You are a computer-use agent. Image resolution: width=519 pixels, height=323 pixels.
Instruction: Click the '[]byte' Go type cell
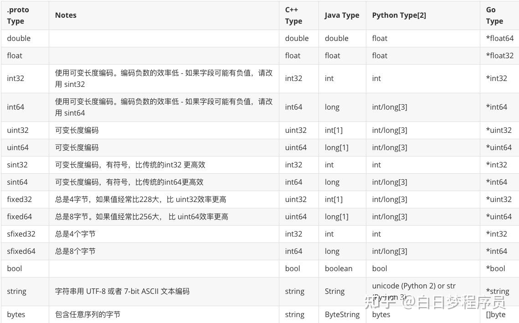[x=496, y=314]
